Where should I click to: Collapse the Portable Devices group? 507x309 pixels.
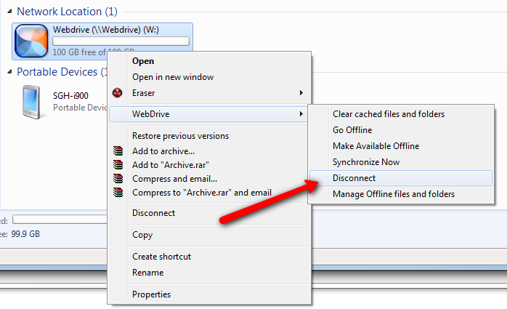tap(10, 72)
